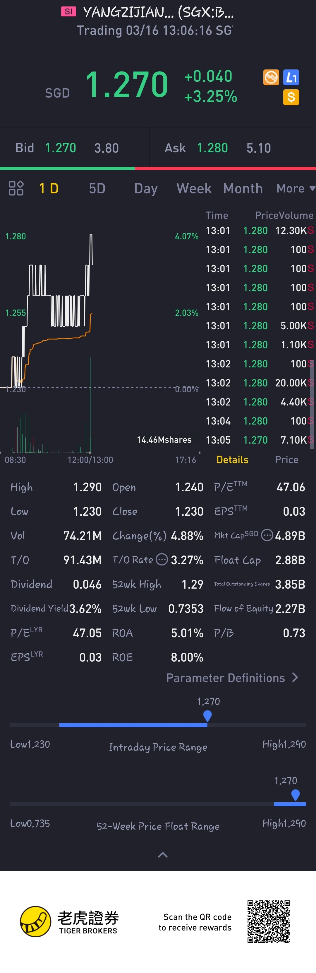Tap the Intraday Price Range marker
This screenshot has height=973, width=316.
tap(207, 716)
